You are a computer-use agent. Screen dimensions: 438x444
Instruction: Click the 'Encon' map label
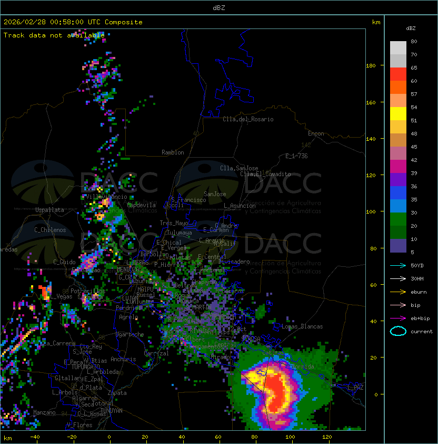pos(316,133)
